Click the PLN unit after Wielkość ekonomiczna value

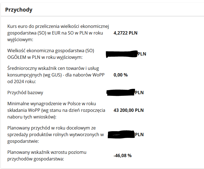pyautogui.click(x=142, y=54)
